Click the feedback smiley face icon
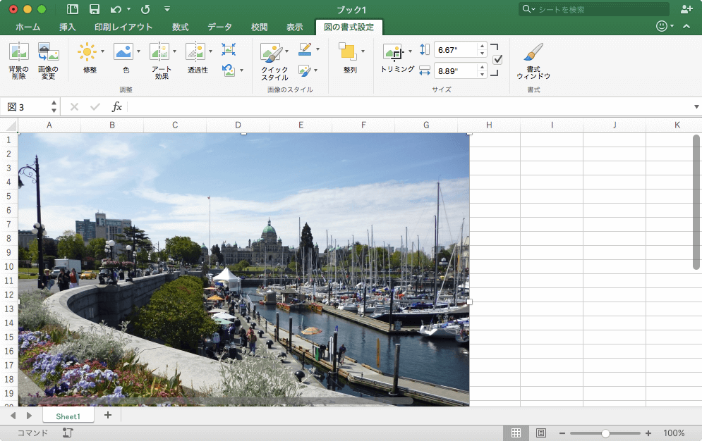This screenshot has height=441, width=702. [662, 26]
